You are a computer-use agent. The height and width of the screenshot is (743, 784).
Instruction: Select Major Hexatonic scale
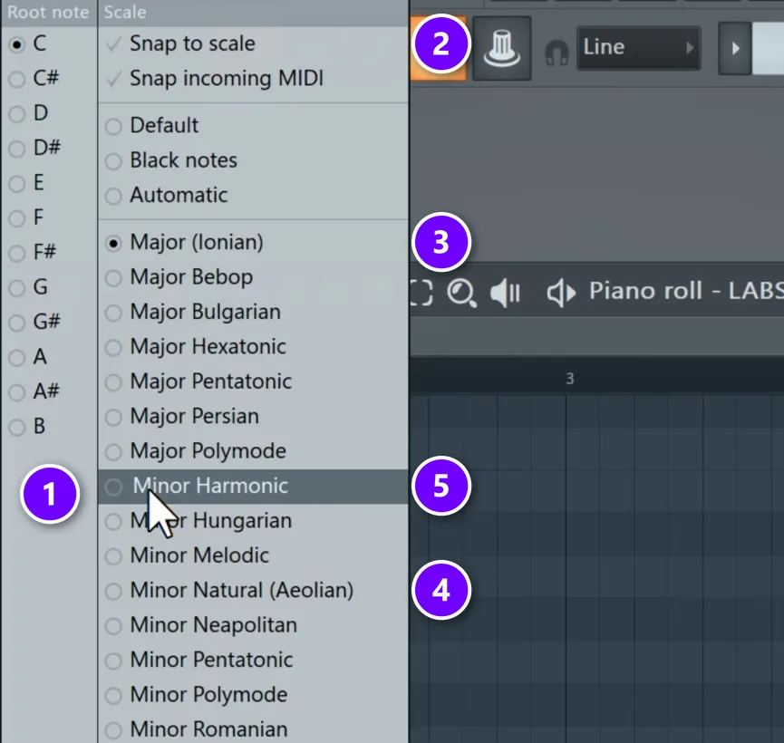[x=253, y=346]
